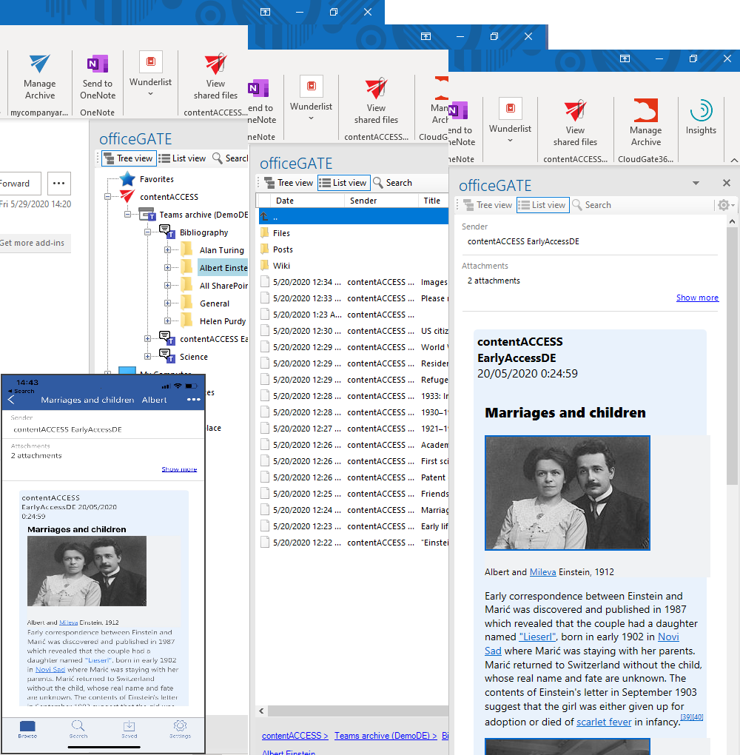Click the fully visible Send to OneNote button
This screenshot has height=755, width=740.
[98, 76]
